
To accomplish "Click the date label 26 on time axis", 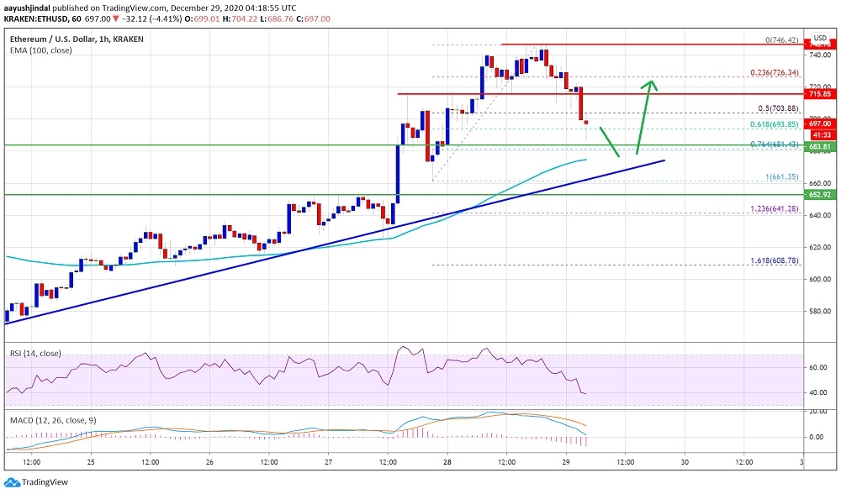I will [x=209, y=462].
